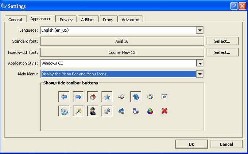Click the Arial 16 font field
248x154 pixels.
[x=122, y=41]
